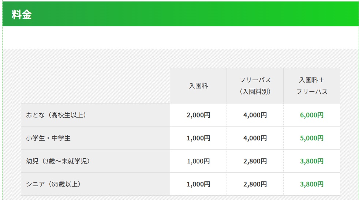Select the 小学生・中学生 row label
Viewport: 359px width, 200px height.
[x=48, y=138]
